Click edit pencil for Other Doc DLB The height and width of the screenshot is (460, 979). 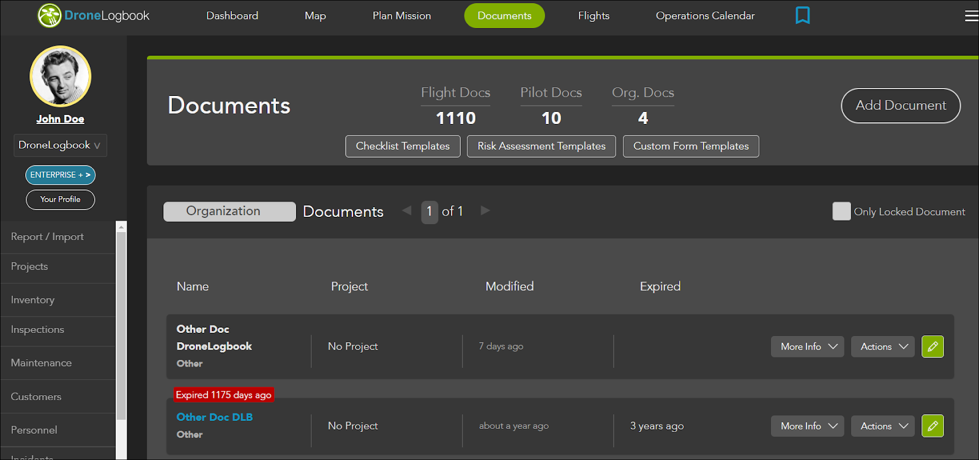(932, 426)
